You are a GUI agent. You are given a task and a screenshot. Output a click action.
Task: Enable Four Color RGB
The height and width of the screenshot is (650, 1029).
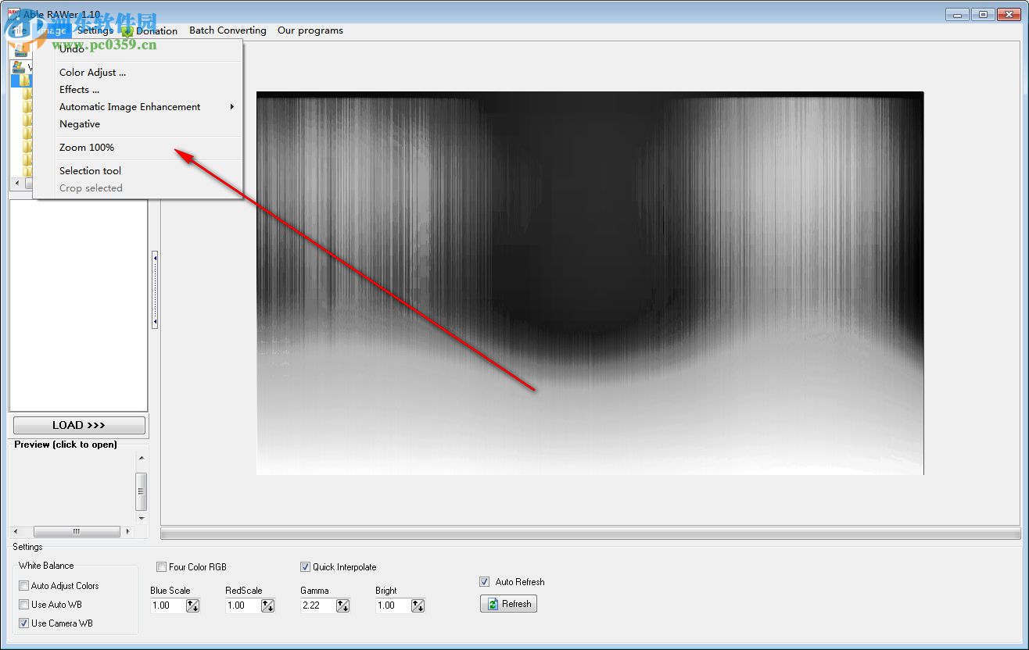coord(162,567)
